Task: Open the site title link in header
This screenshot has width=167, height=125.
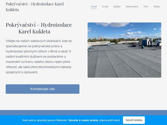Action: 35,7
